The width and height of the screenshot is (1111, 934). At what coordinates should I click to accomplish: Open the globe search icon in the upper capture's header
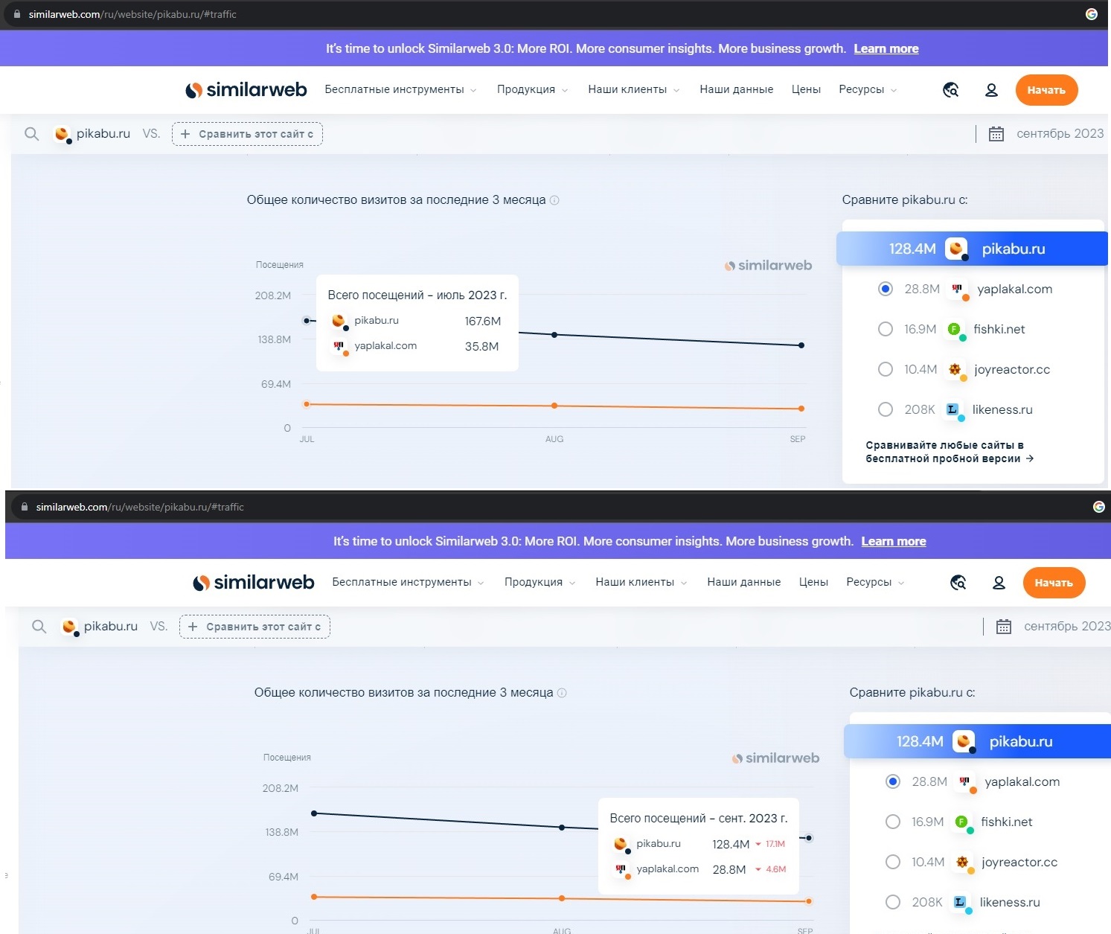pyautogui.click(x=951, y=90)
